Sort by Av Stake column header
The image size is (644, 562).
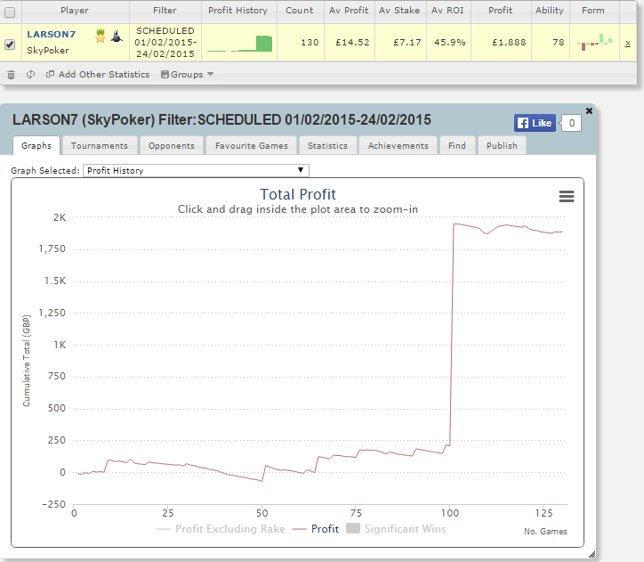pos(399,11)
